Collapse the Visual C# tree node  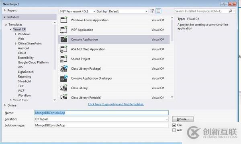pos(10,29)
